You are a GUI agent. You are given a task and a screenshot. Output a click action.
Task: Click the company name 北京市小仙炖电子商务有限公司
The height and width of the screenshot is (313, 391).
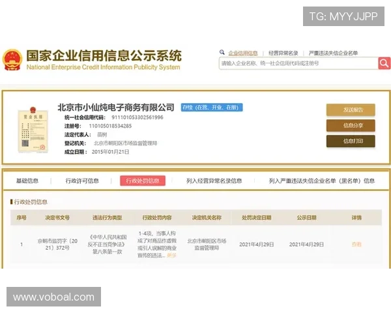click(116, 108)
